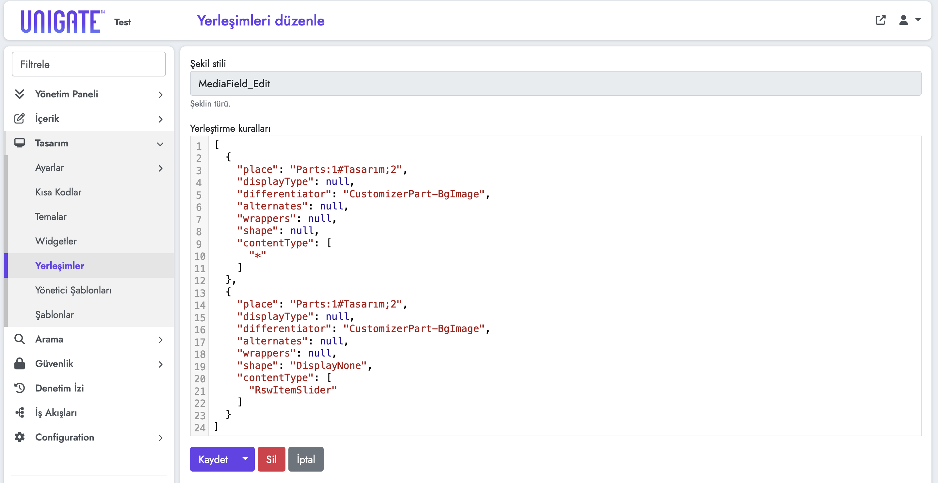Click the UNIGATE logo
The height and width of the screenshot is (483, 938).
(62, 22)
